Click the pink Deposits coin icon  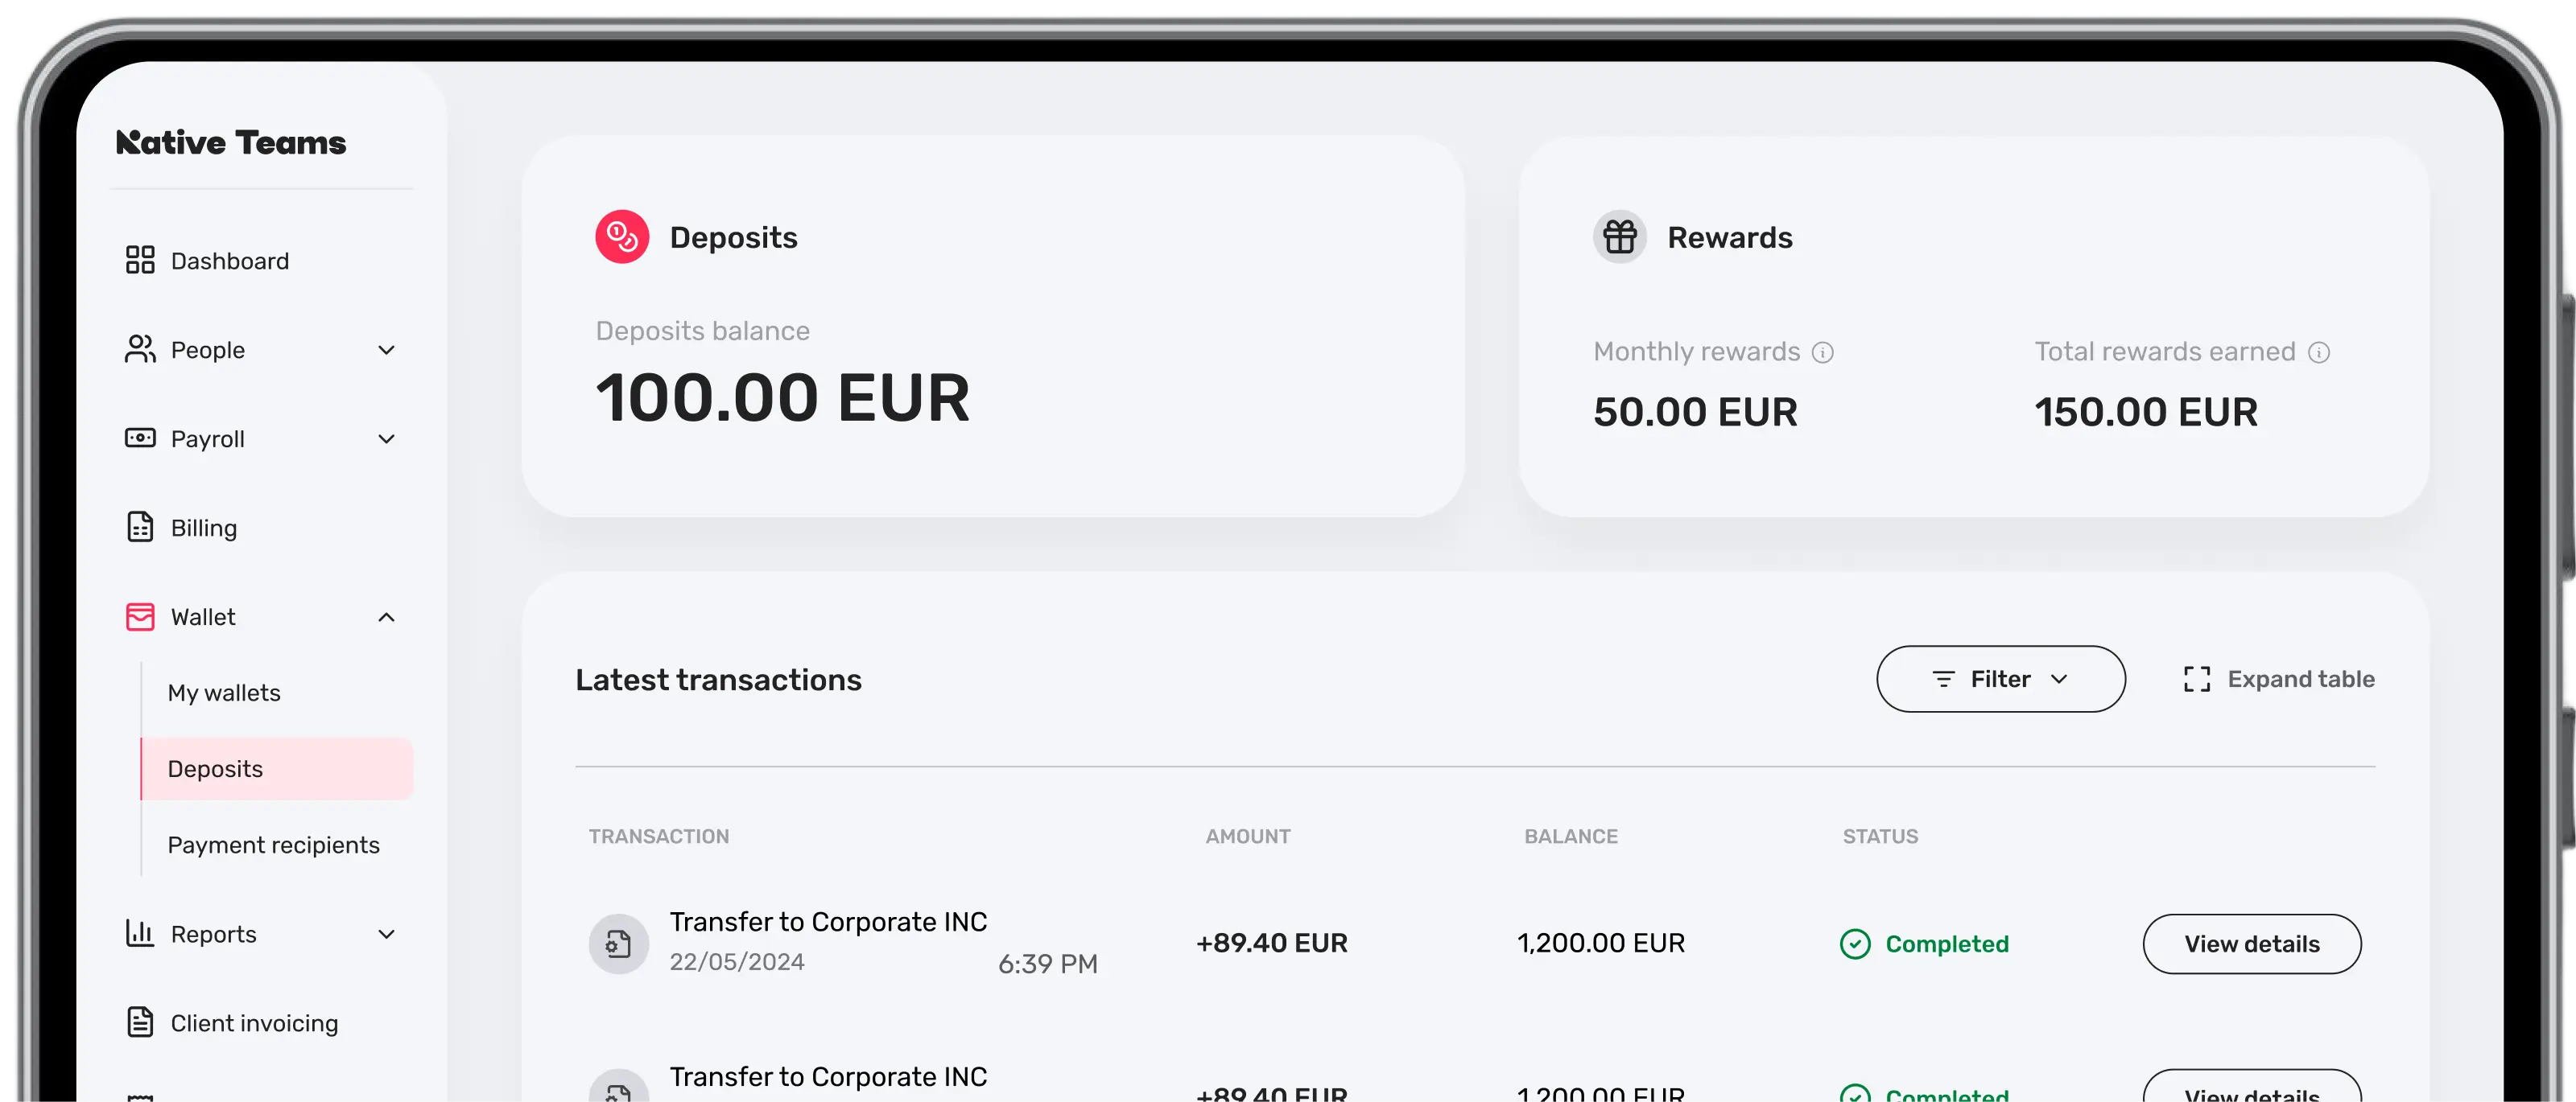[622, 236]
